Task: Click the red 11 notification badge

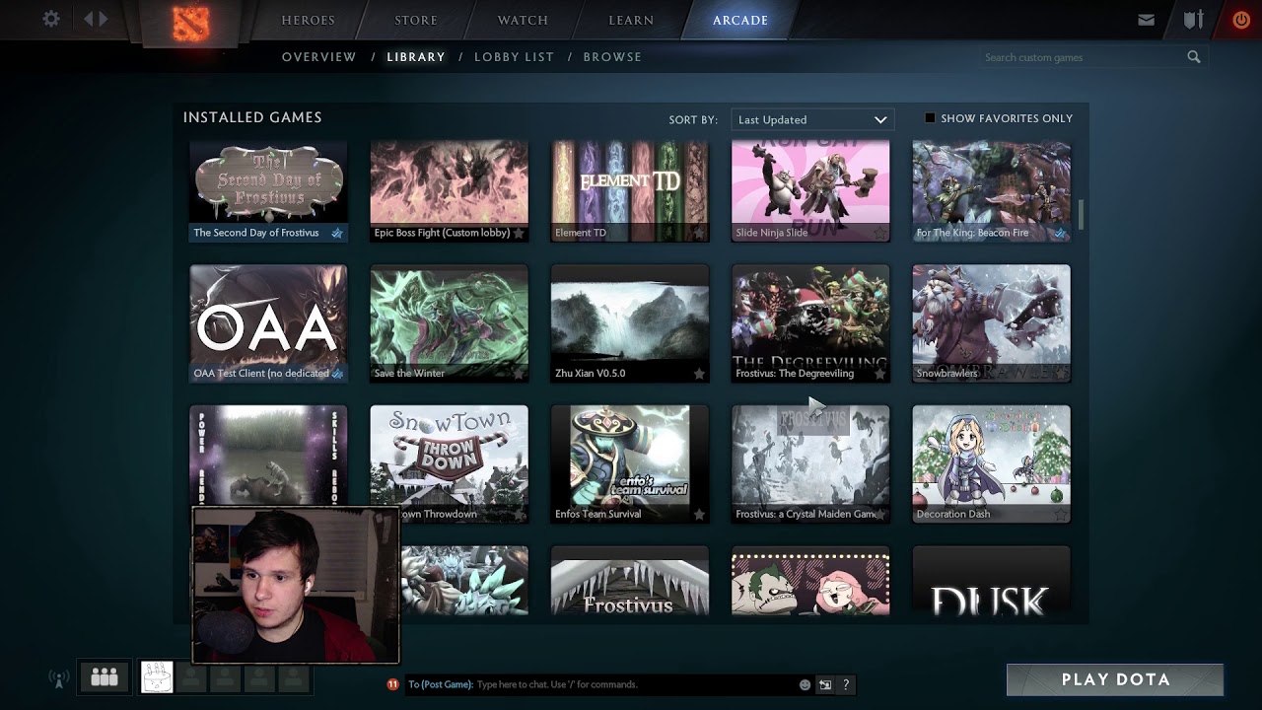Action: click(392, 684)
